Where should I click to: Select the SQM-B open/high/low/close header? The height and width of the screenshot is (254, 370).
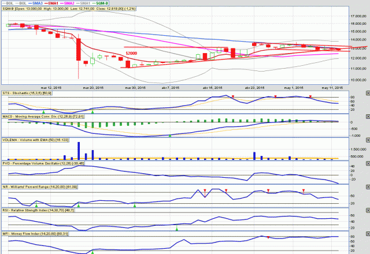pyautogui.click(x=69, y=9)
